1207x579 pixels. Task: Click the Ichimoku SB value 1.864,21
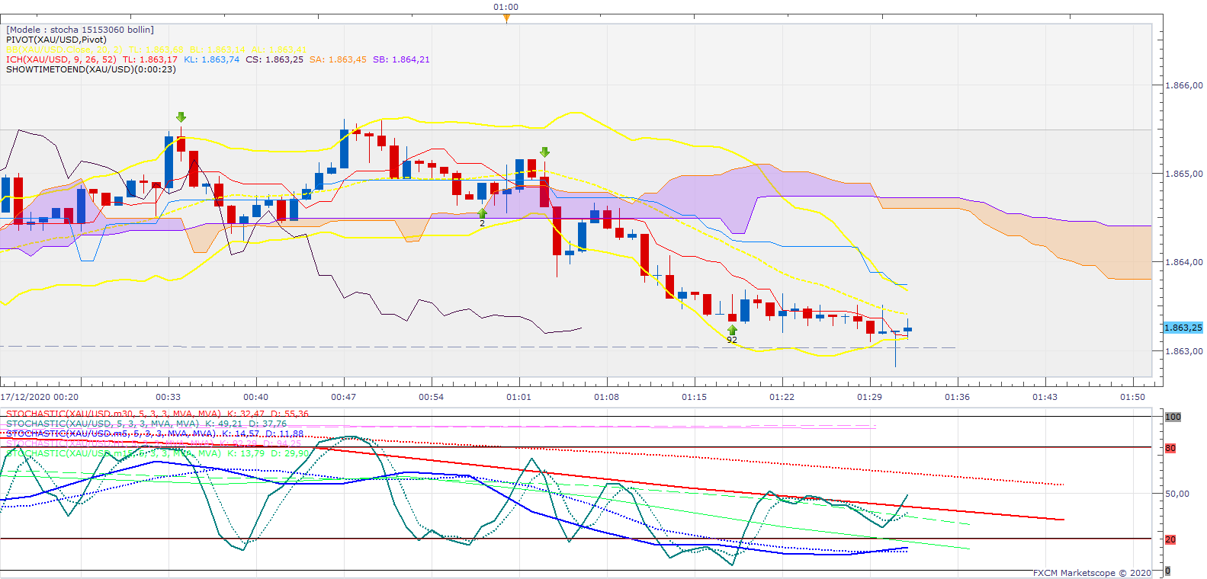pyautogui.click(x=401, y=59)
